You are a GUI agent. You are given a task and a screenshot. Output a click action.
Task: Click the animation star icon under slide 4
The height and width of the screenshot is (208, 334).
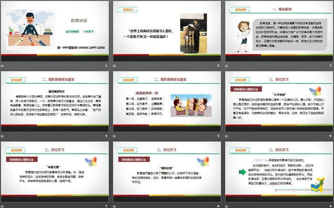tap(2, 136)
